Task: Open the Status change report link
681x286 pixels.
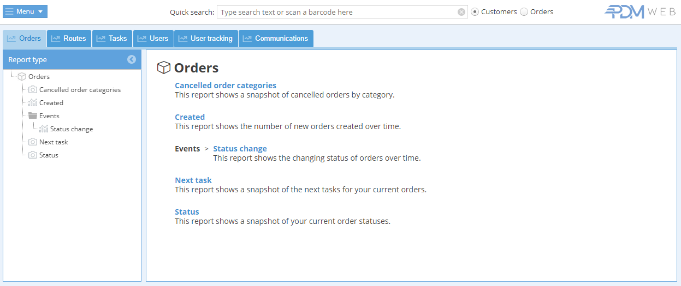Action: point(240,149)
